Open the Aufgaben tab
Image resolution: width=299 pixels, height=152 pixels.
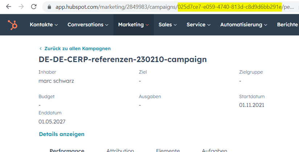[214, 150]
